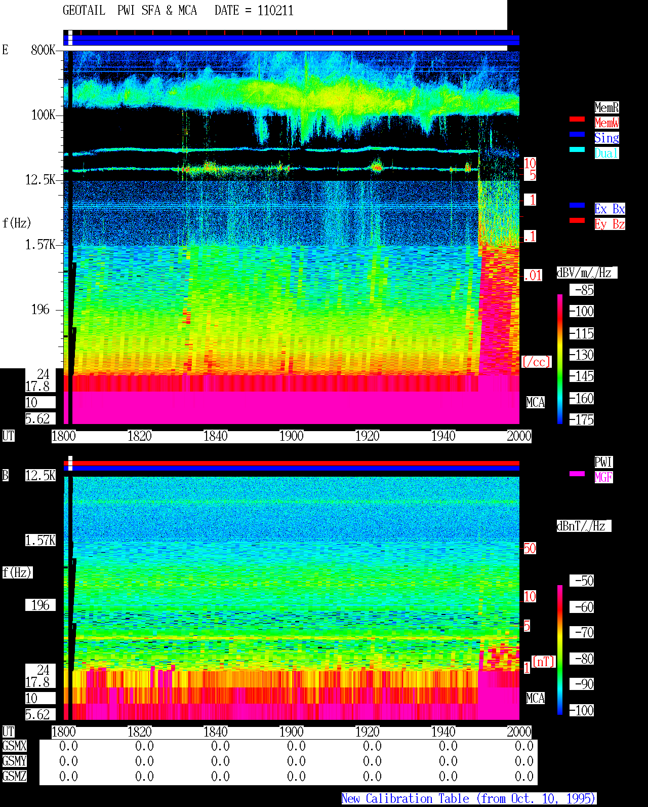
Task: Click the [/cc] density axis label
Action: 536,362
